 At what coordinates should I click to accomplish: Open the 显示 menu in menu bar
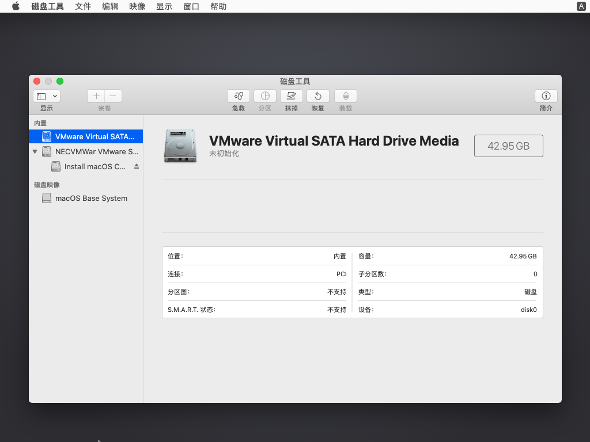(164, 6)
